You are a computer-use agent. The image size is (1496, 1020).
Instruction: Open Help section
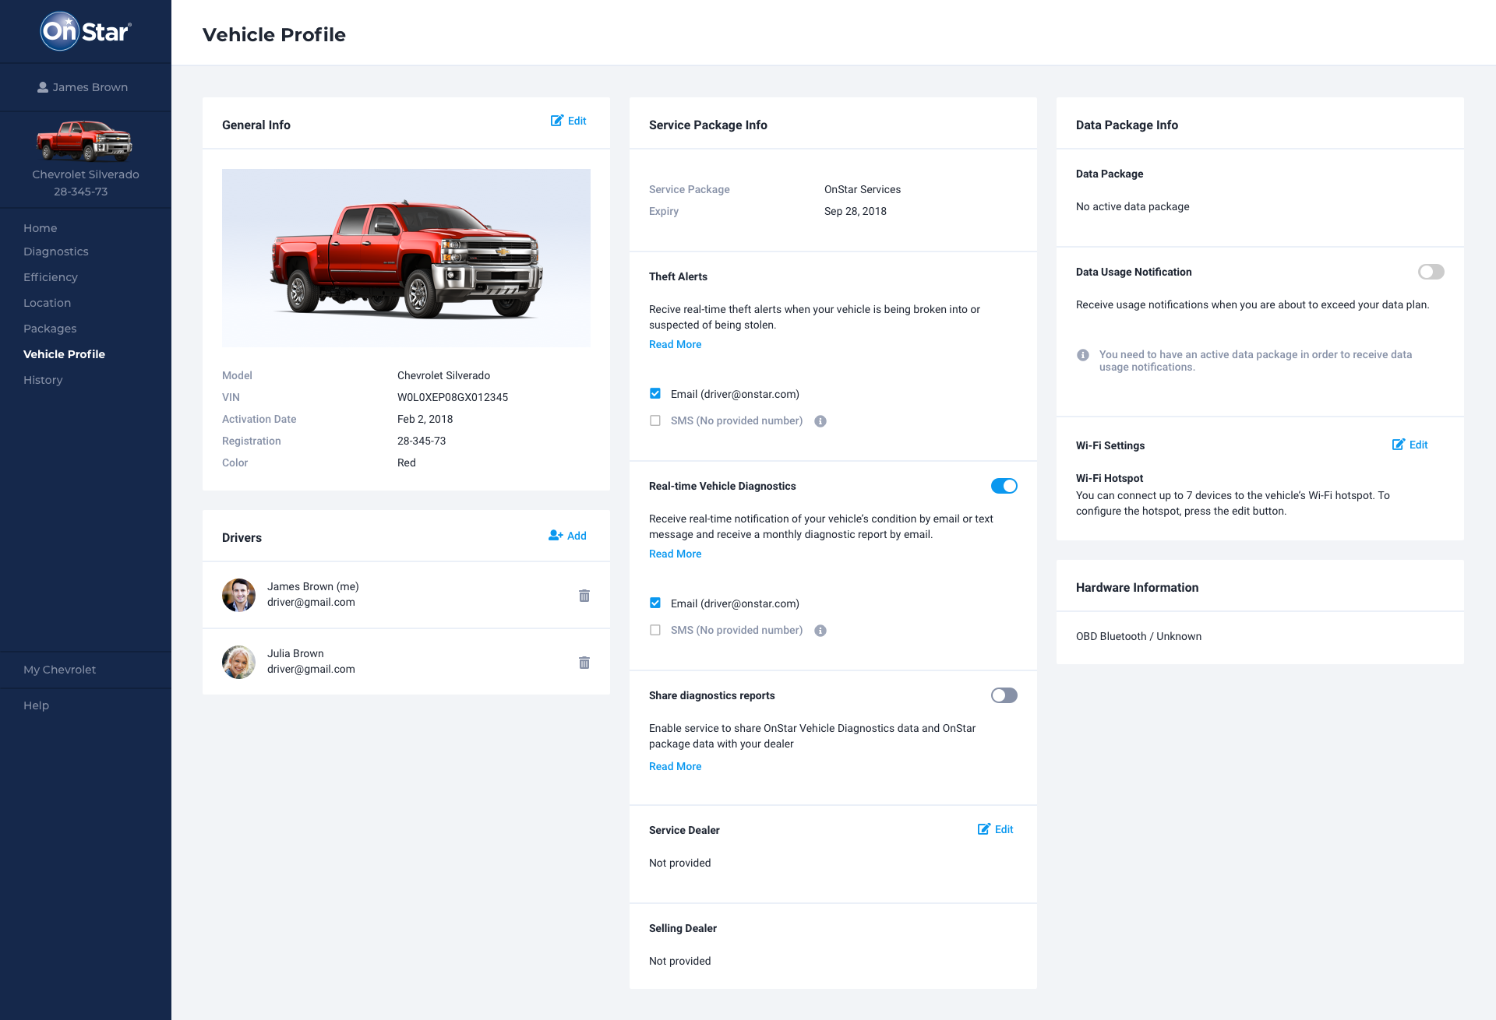point(36,705)
